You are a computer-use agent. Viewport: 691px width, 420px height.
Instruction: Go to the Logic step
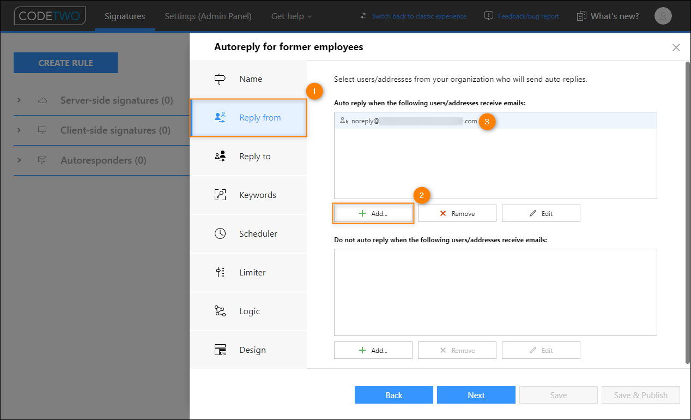point(248,311)
